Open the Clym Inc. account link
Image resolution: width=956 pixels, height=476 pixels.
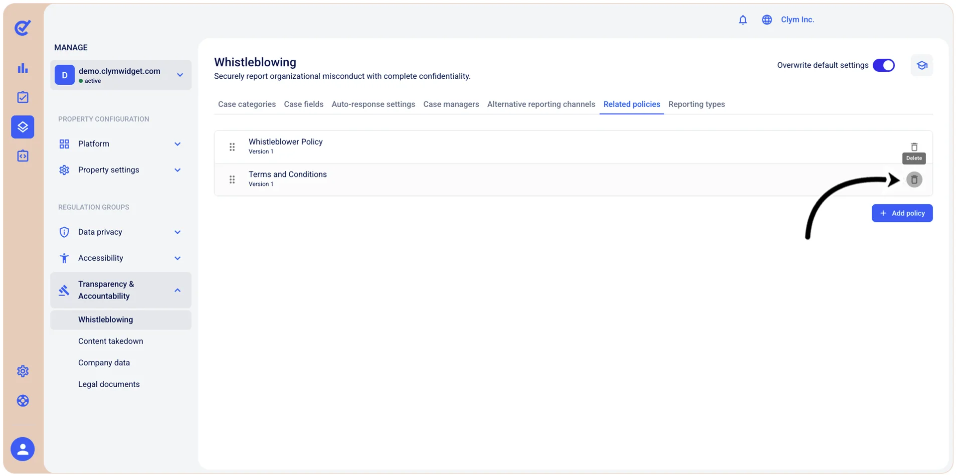click(x=797, y=20)
